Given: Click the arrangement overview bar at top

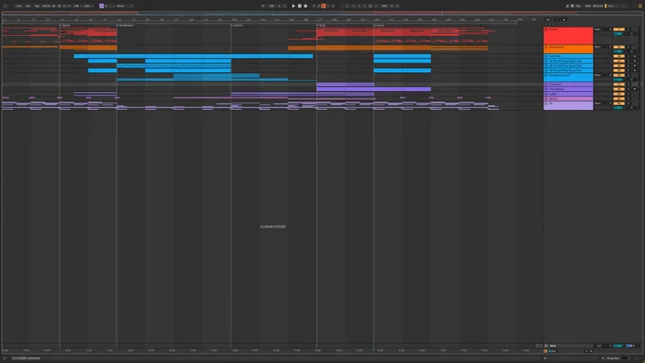Looking at the screenshot, I should pos(322,13).
